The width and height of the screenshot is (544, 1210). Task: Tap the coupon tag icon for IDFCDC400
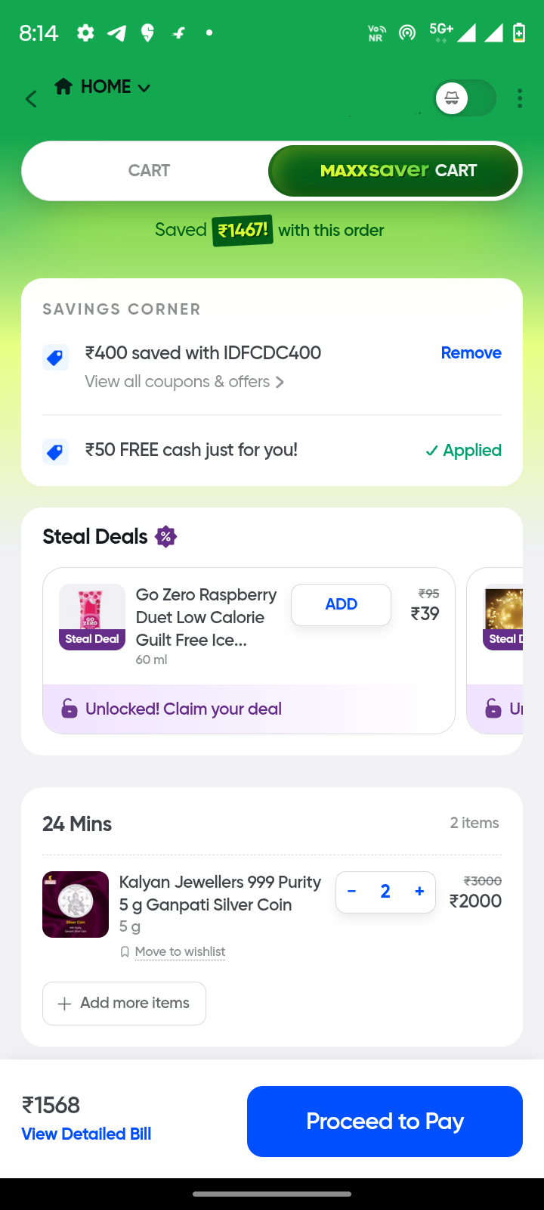point(55,357)
